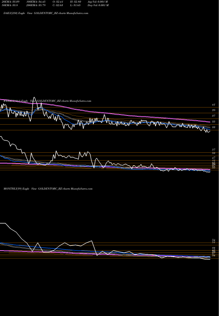Click the MONTHLY(39) Eagle View chart title
This screenshot has height=316, width=219.
48,189
